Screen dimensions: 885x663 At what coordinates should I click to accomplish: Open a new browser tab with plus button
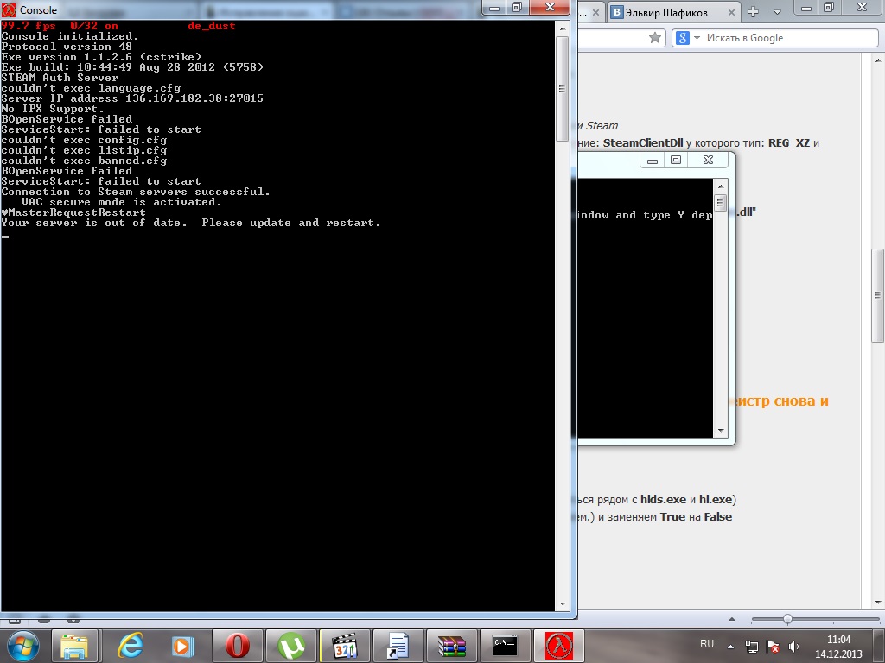coord(753,12)
